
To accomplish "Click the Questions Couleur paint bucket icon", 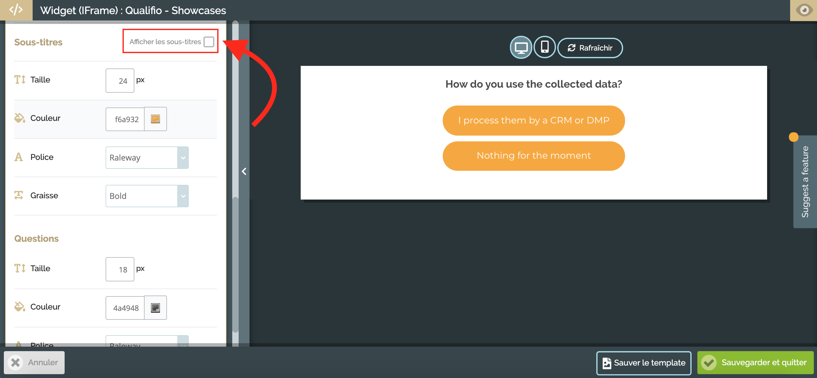I will pyautogui.click(x=20, y=307).
